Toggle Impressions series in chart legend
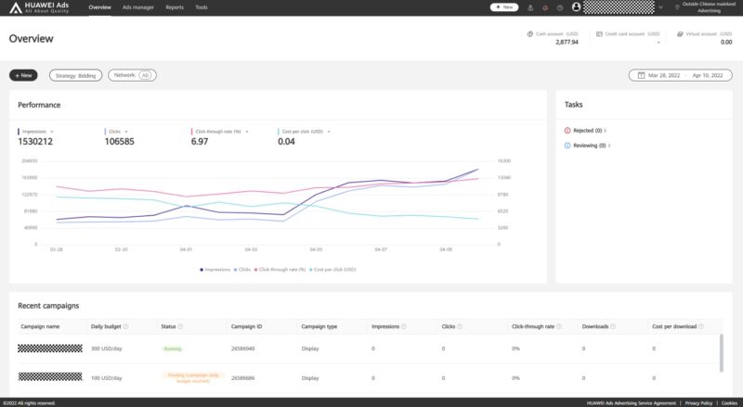This screenshot has width=743, height=407. coord(215,269)
